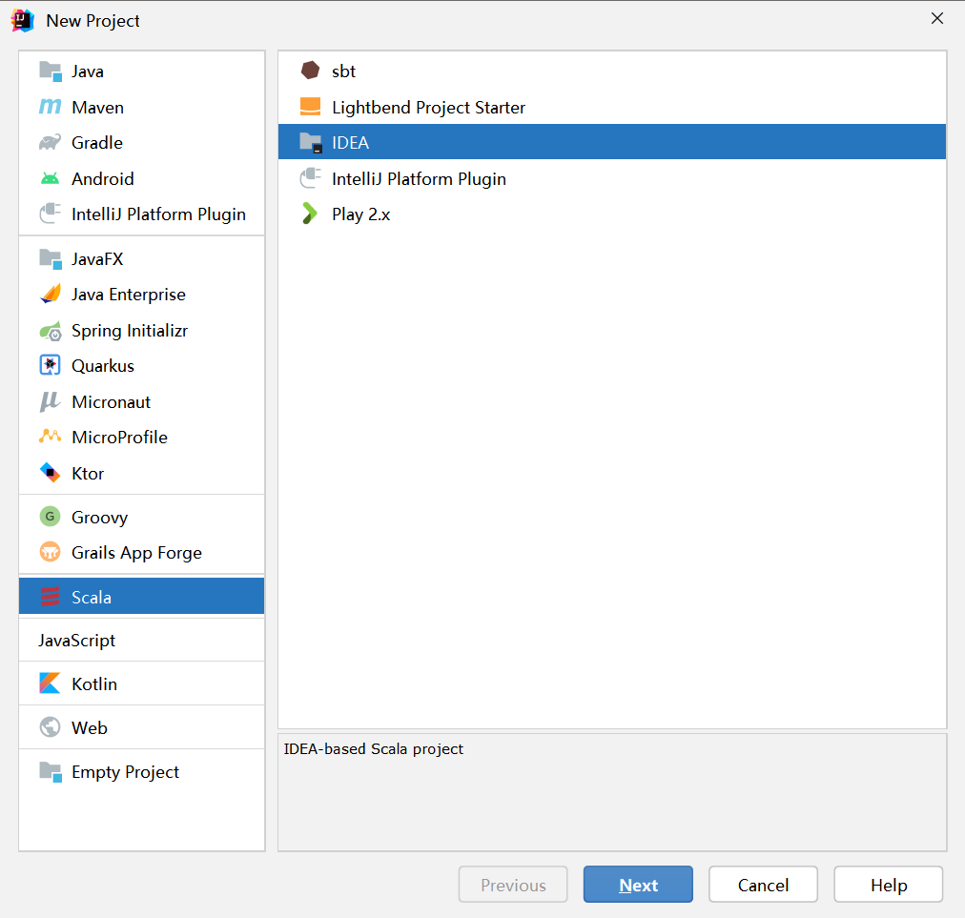Select the Groovy G icon
965x918 pixels.
coord(51,517)
